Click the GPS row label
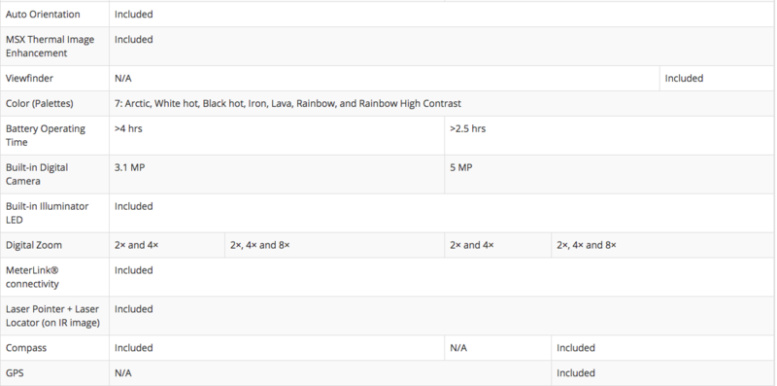Screen dimensions: 777x386 (x=15, y=373)
